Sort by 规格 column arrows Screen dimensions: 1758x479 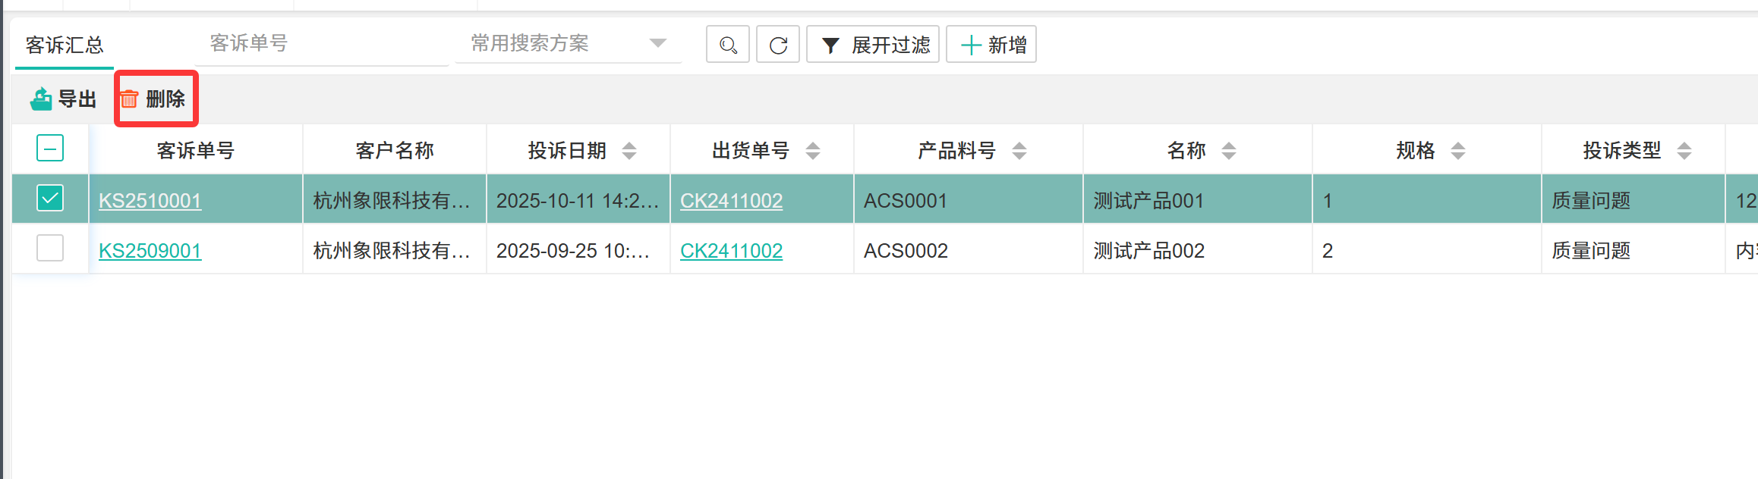coord(1458,150)
